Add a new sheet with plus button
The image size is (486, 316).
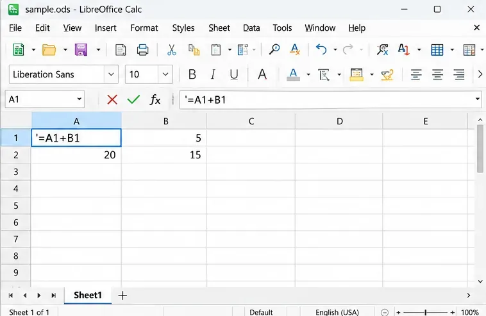[122, 295]
